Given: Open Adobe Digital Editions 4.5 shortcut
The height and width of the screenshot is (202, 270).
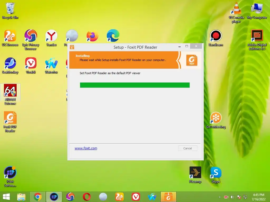Looking at the screenshot, I should click(x=257, y=40).
